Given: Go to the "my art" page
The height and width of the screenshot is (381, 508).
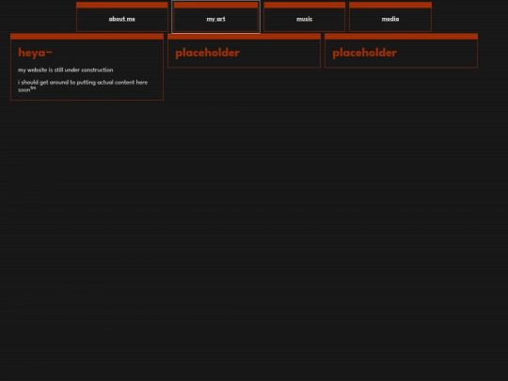Looking at the screenshot, I should pyautogui.click(x=215, y=19).
